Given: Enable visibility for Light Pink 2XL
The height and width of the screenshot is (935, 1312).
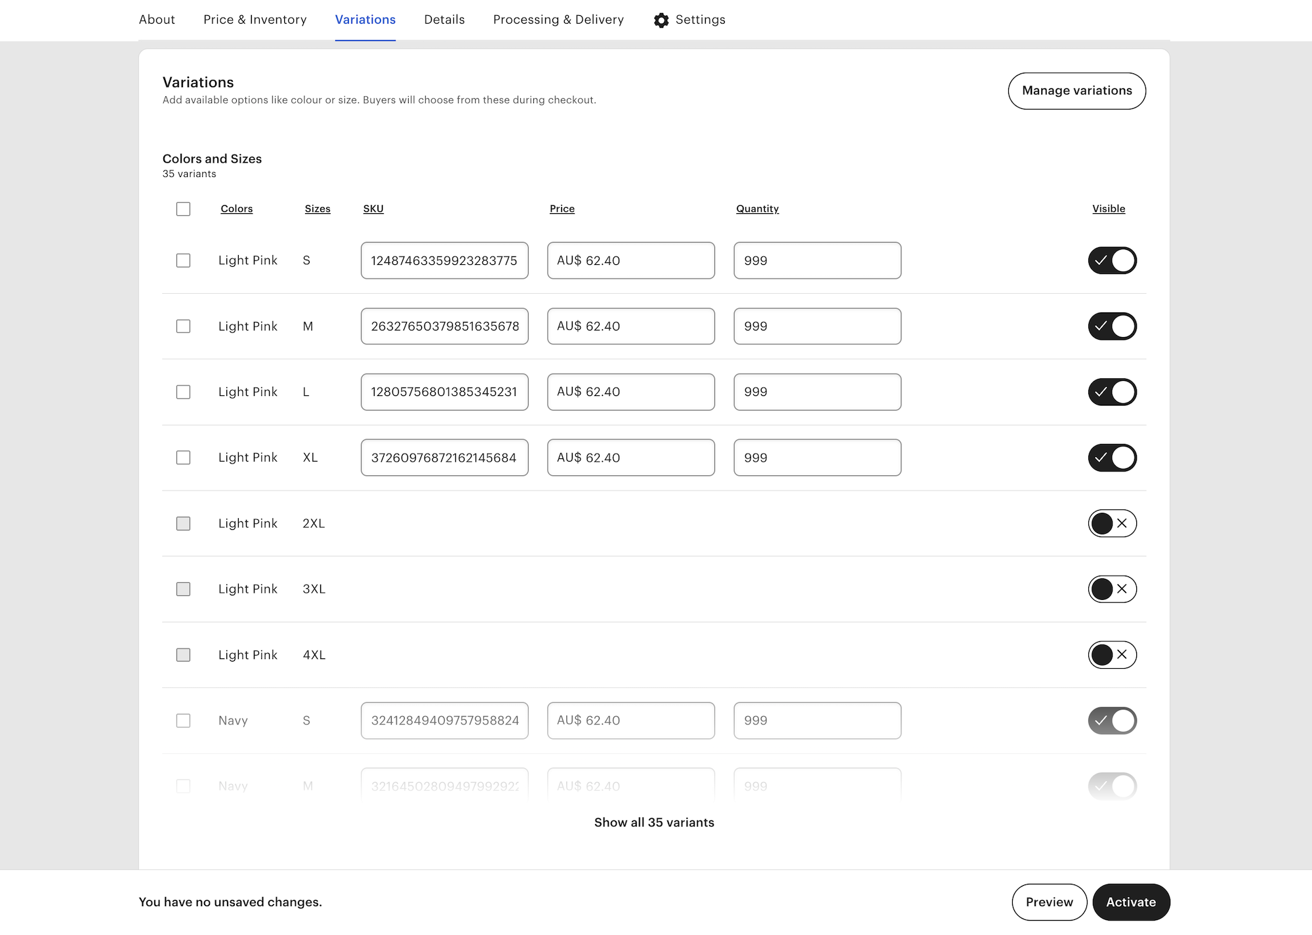Looking at the screenshot, I should (1112, 523).
